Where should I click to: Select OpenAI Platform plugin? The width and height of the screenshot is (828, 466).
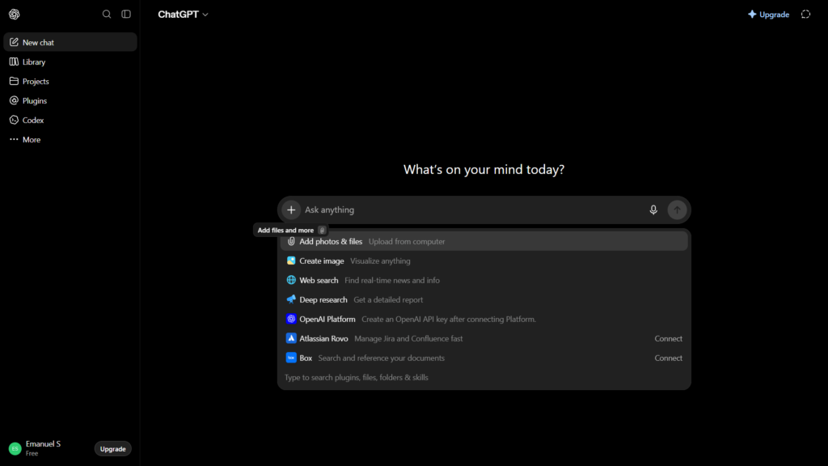(x=484, y=319)
